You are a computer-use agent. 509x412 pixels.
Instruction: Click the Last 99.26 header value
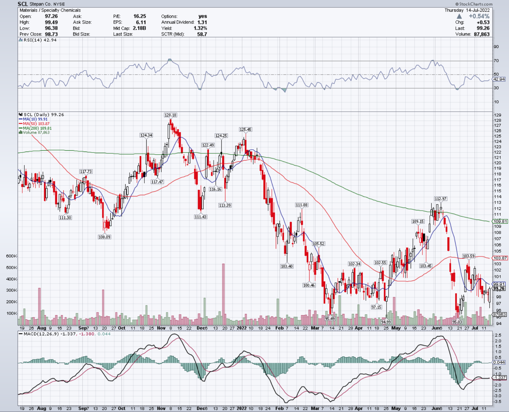pyautogui.click(x=483, y=28)
